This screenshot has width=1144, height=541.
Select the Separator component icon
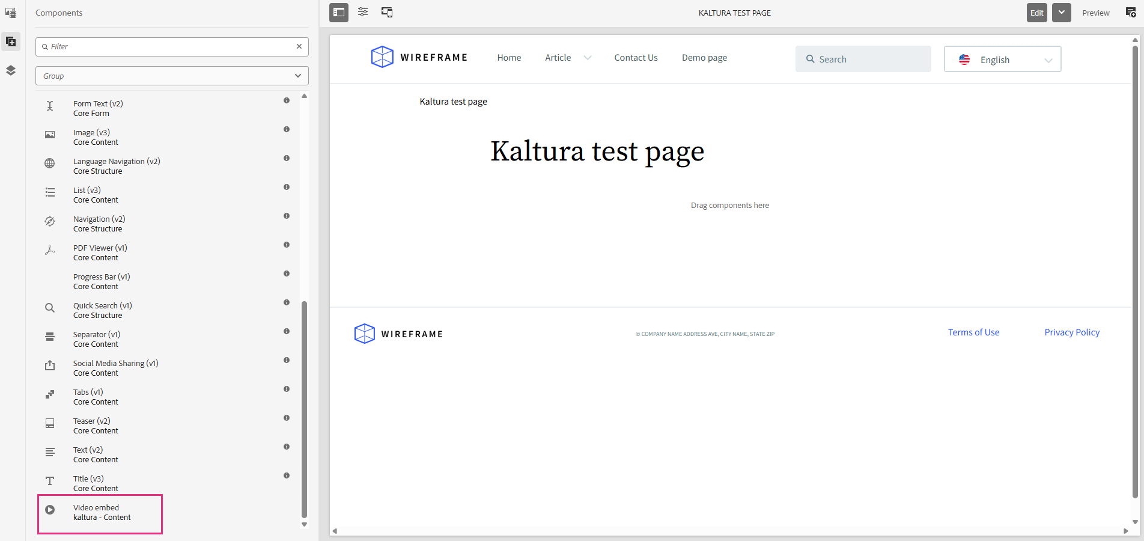50,337
